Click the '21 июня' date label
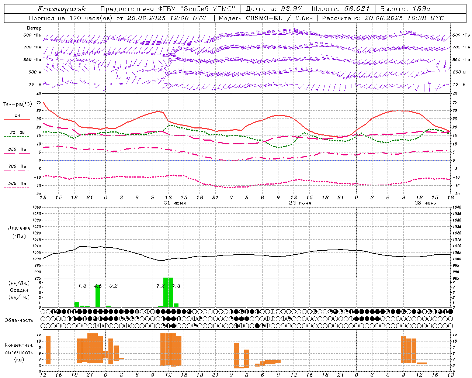 click(x=175, y=203)
